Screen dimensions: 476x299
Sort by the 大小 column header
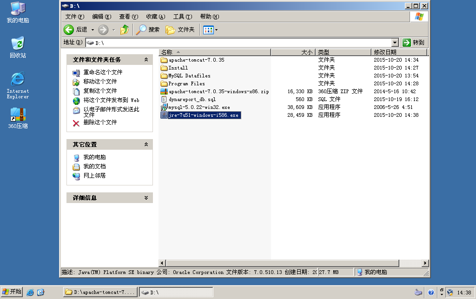coord(293,52)
